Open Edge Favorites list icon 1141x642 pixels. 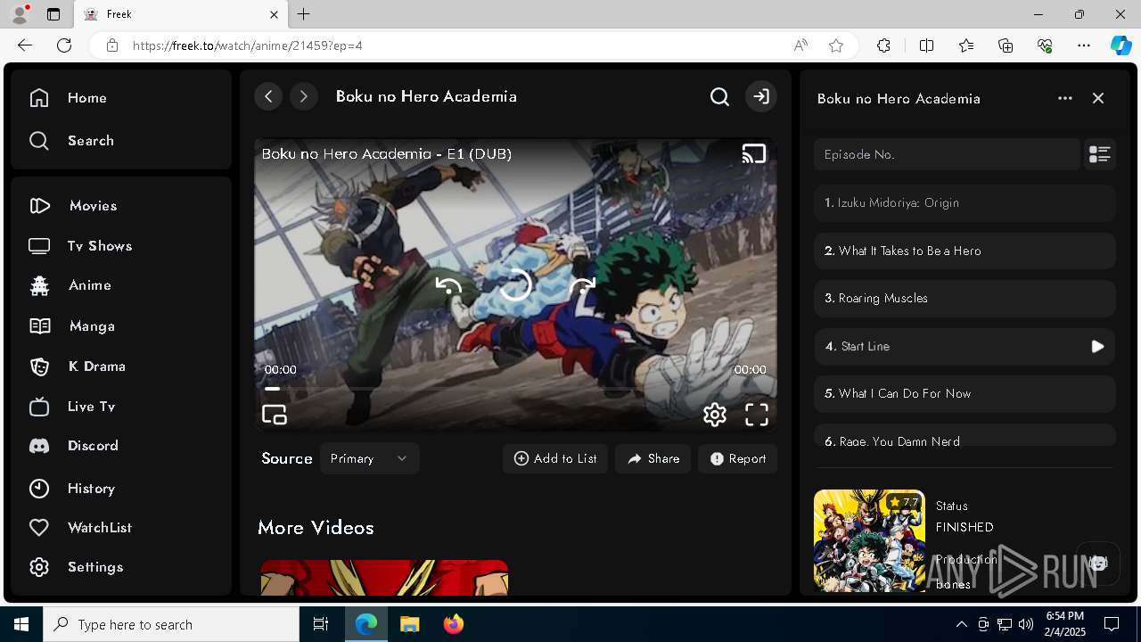pos(966,45)
